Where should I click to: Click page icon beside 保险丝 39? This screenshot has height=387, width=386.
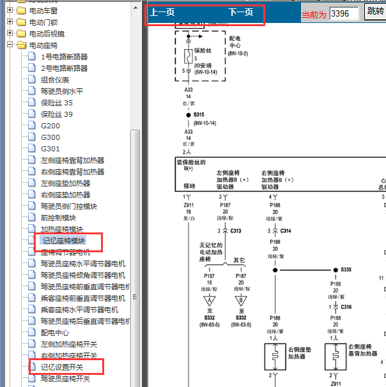[x=31, y=114]
